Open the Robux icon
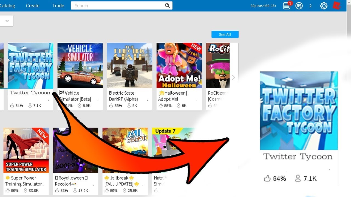 click(299, 6)
